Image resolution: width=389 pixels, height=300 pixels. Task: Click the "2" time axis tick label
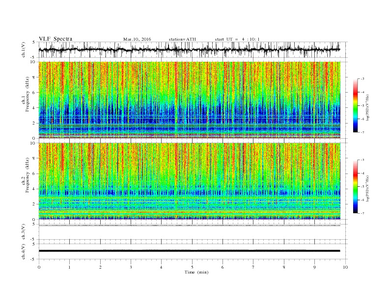coord(100,267)
